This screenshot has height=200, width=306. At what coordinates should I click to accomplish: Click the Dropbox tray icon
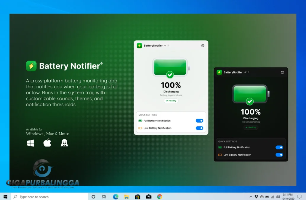256,197
